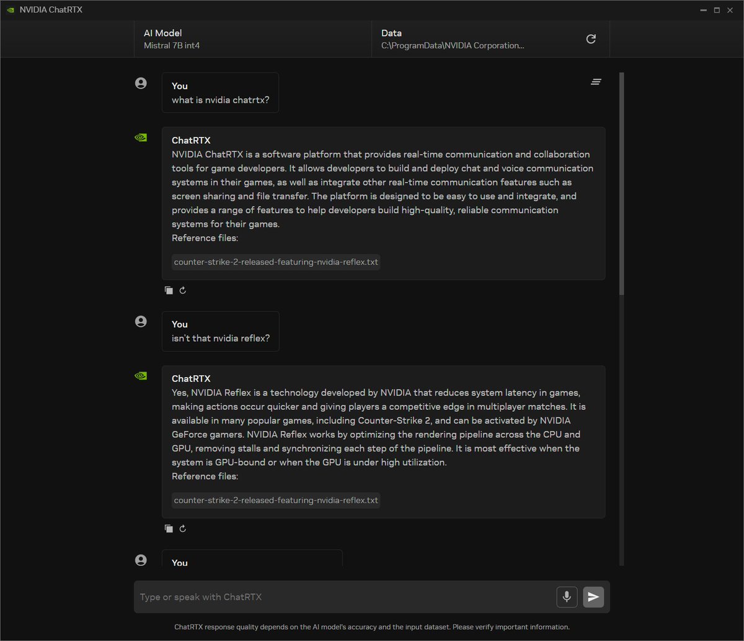744x641 pixels.
Task: Click the NVIDIA avatar of the second ChatRTX reply
Action: [141, 376]
